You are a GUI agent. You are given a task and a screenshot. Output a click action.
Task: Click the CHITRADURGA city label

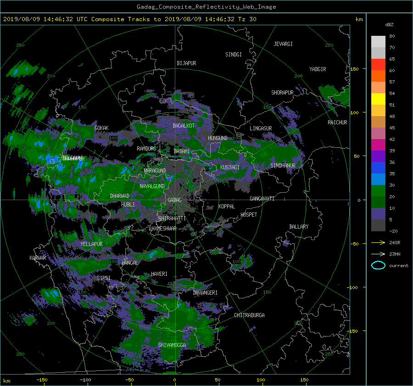pos(250,315)
